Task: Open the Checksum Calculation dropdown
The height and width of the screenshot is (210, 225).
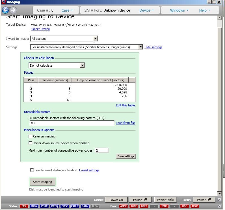Action: pos(82,65)
